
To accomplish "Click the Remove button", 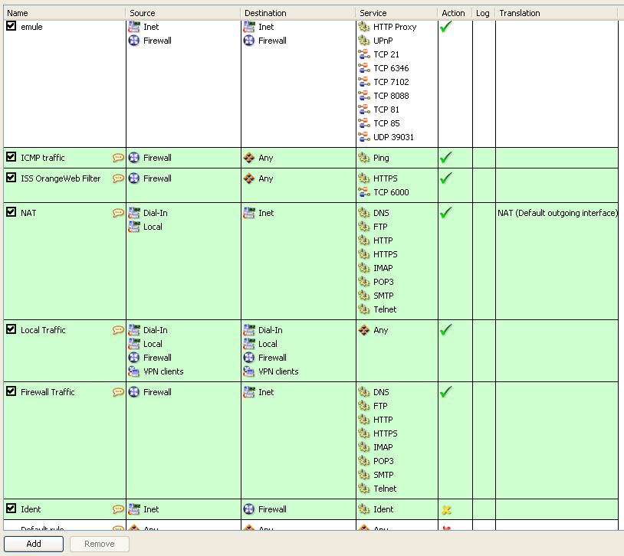I will [x=100, y=544].
